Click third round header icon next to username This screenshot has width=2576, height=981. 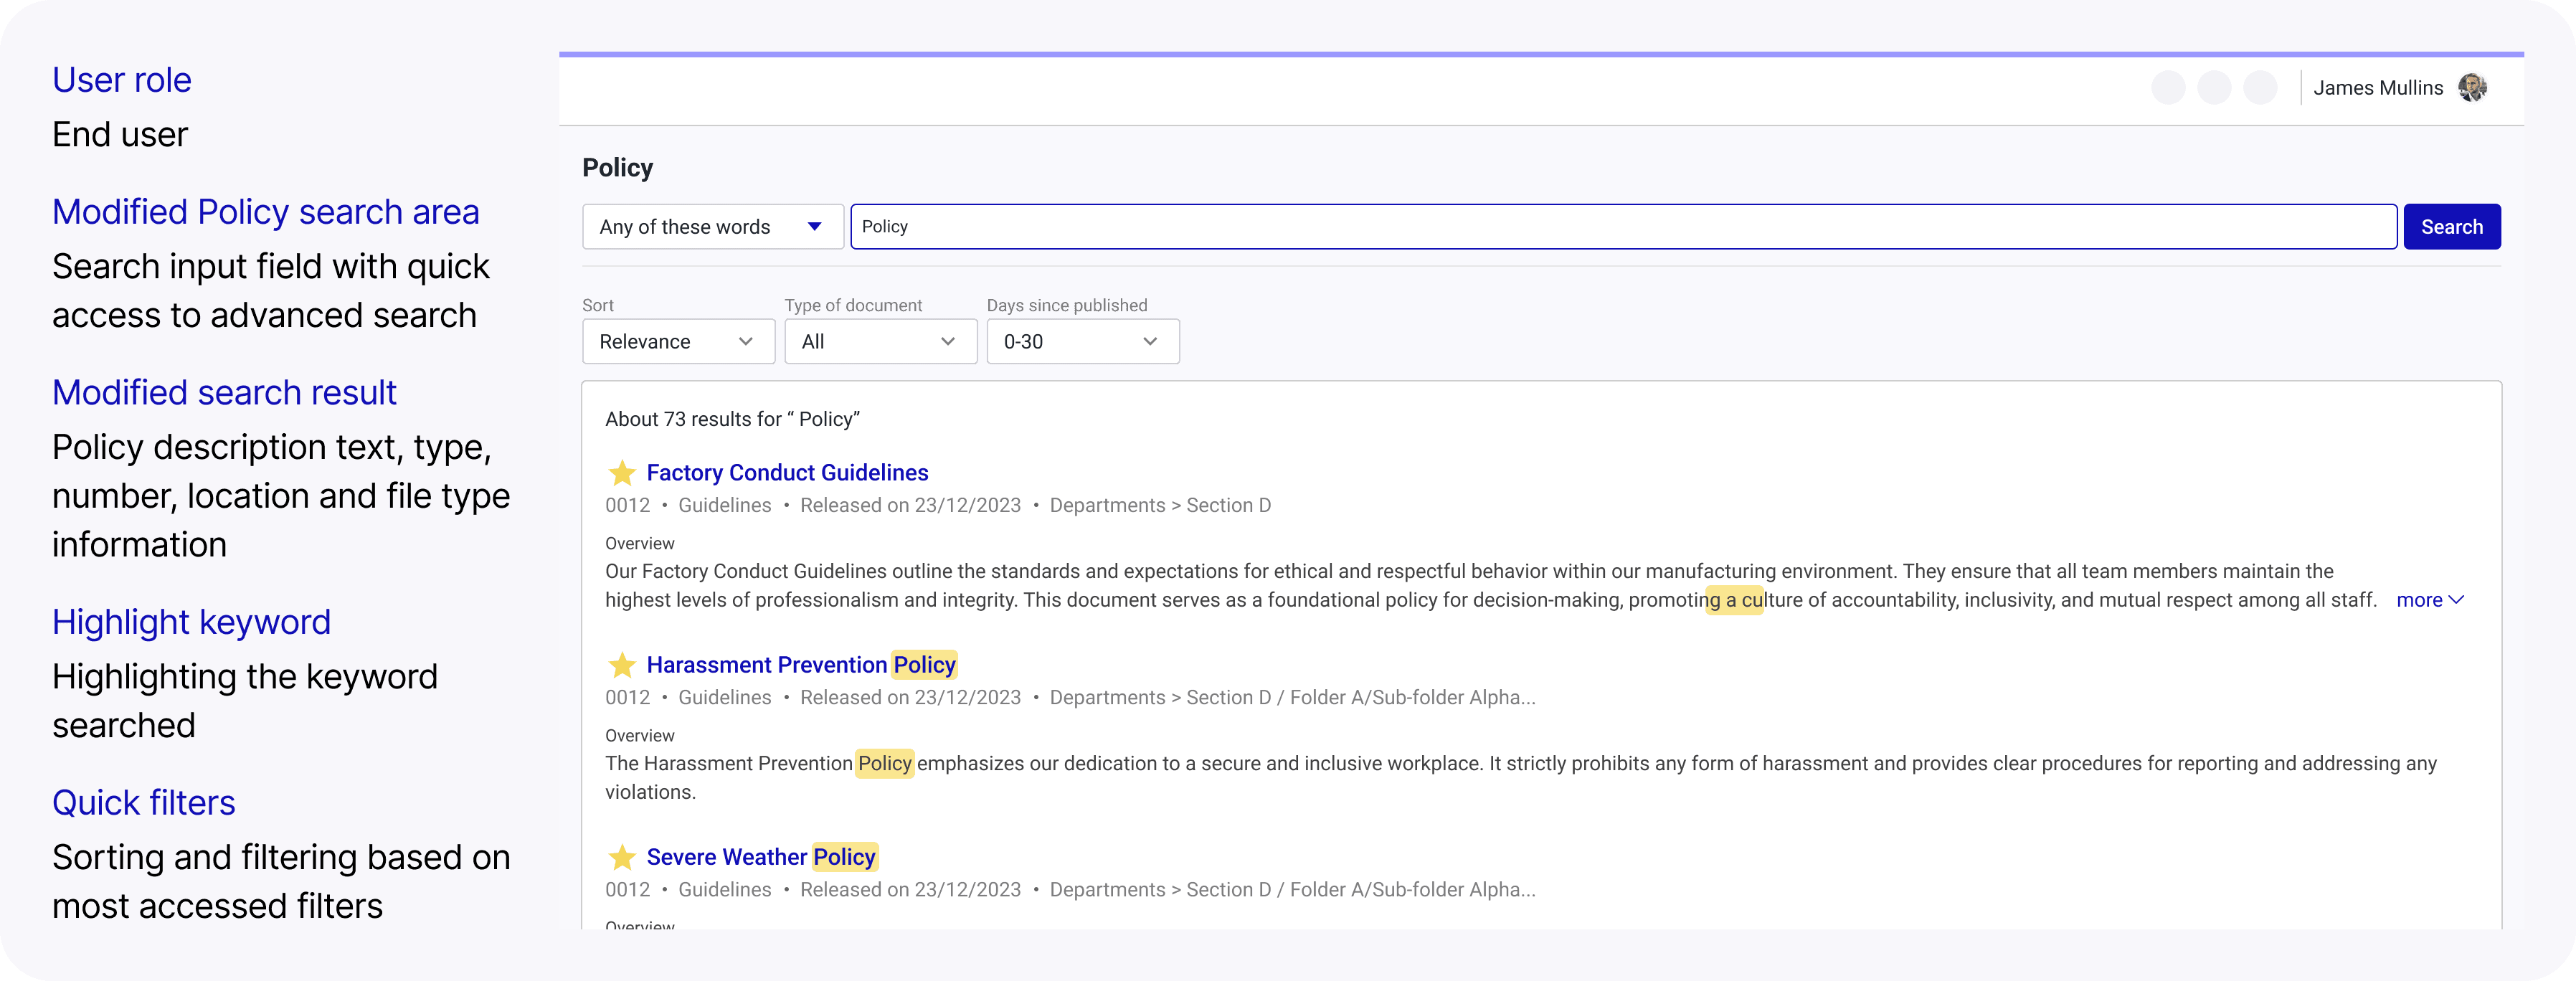coord(2260,88)
